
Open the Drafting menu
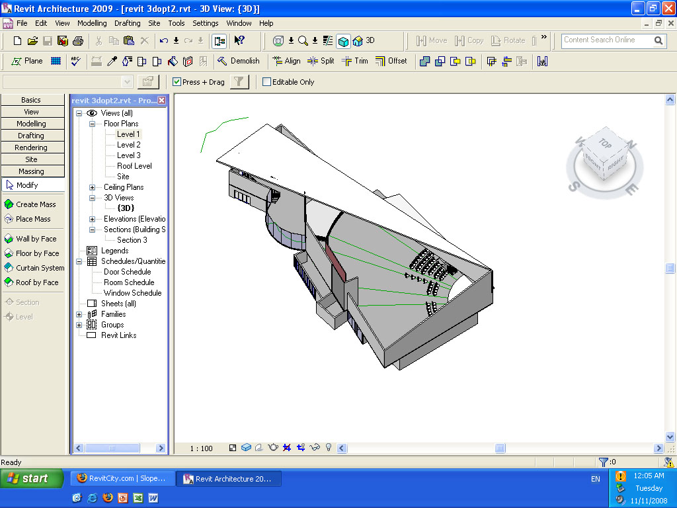click(127, 23)
